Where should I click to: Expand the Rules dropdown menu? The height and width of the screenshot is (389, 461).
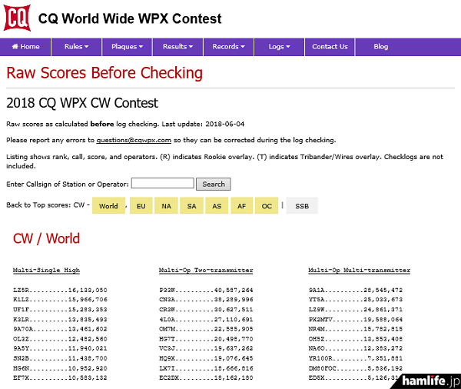tap(77, 47)
